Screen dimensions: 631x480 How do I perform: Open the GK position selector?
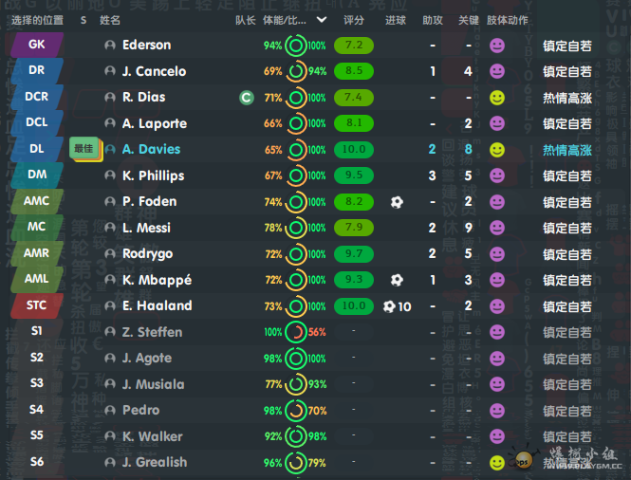(36, 45)
